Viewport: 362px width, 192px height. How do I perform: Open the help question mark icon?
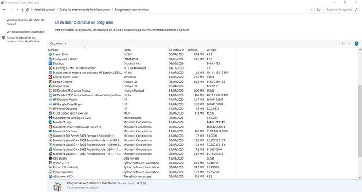(x=356, y=43)
